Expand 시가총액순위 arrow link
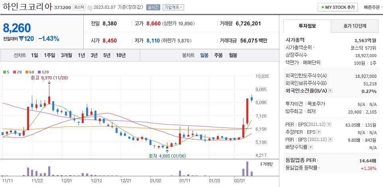383x187 pixels. 314,48
